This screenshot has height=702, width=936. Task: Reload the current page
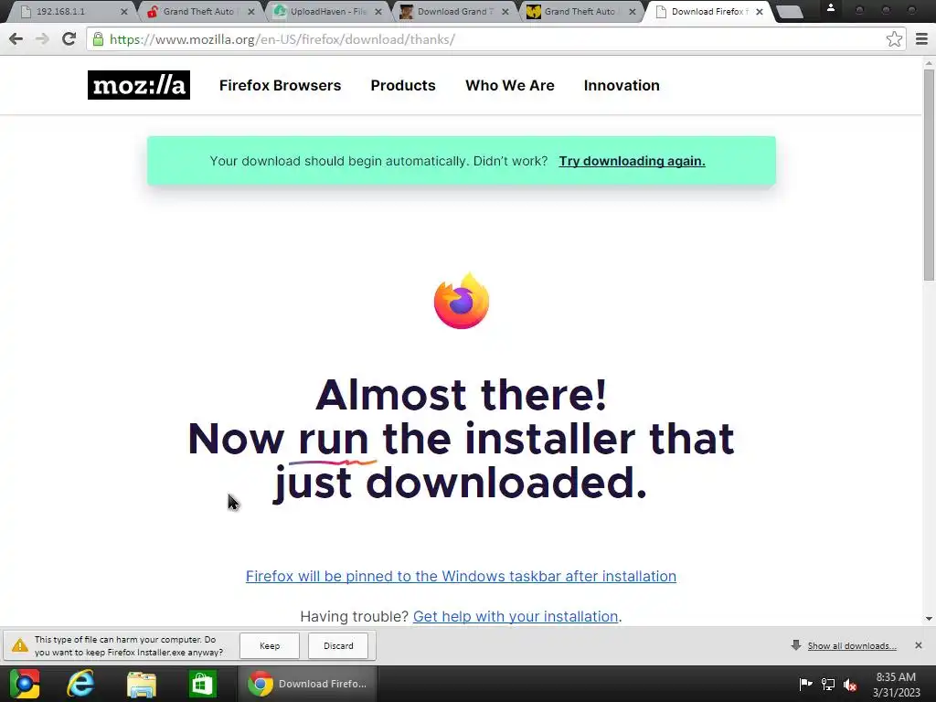tap(69, 39)
